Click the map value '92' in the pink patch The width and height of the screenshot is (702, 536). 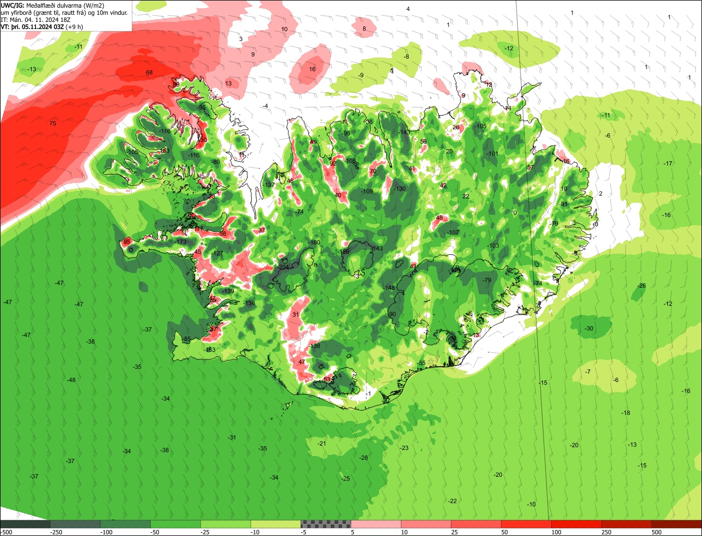point(333,163)
